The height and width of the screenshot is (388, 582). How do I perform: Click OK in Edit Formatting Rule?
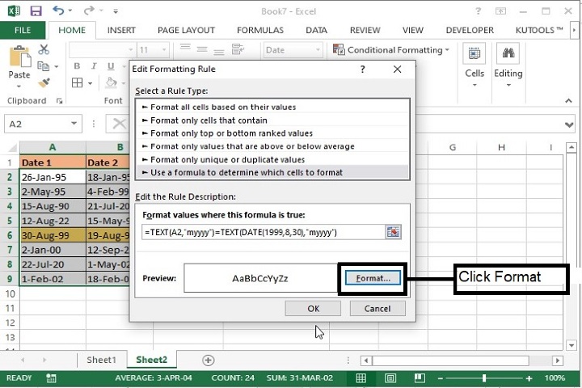[x=313, y=309]
